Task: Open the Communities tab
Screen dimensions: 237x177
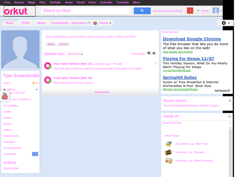Action: click(x=60, y=23)
